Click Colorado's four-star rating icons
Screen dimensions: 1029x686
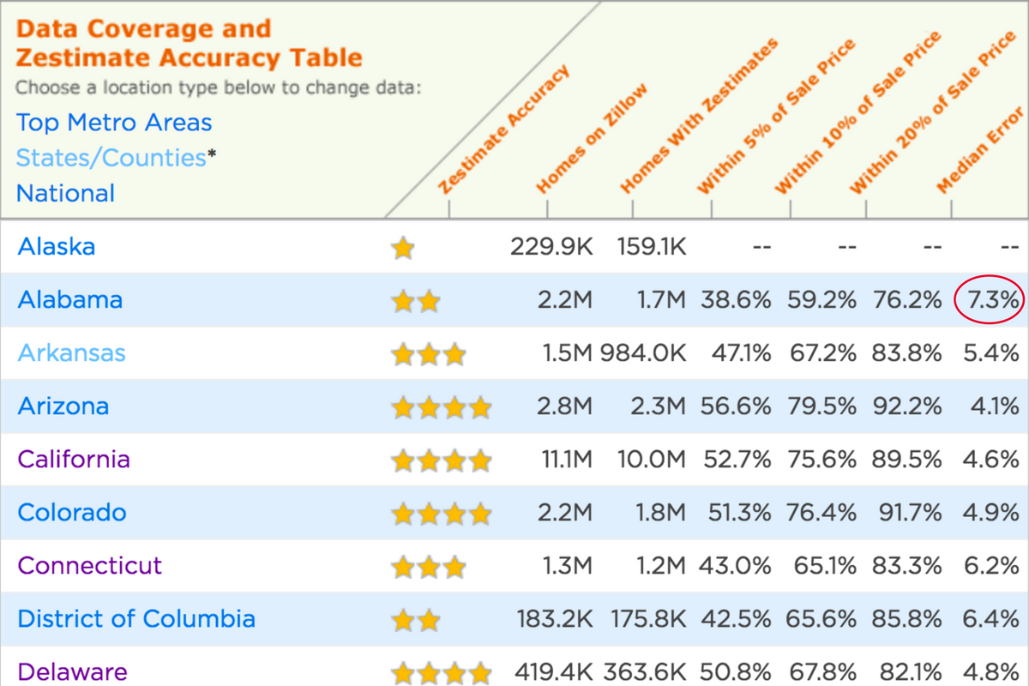point(441,514)
